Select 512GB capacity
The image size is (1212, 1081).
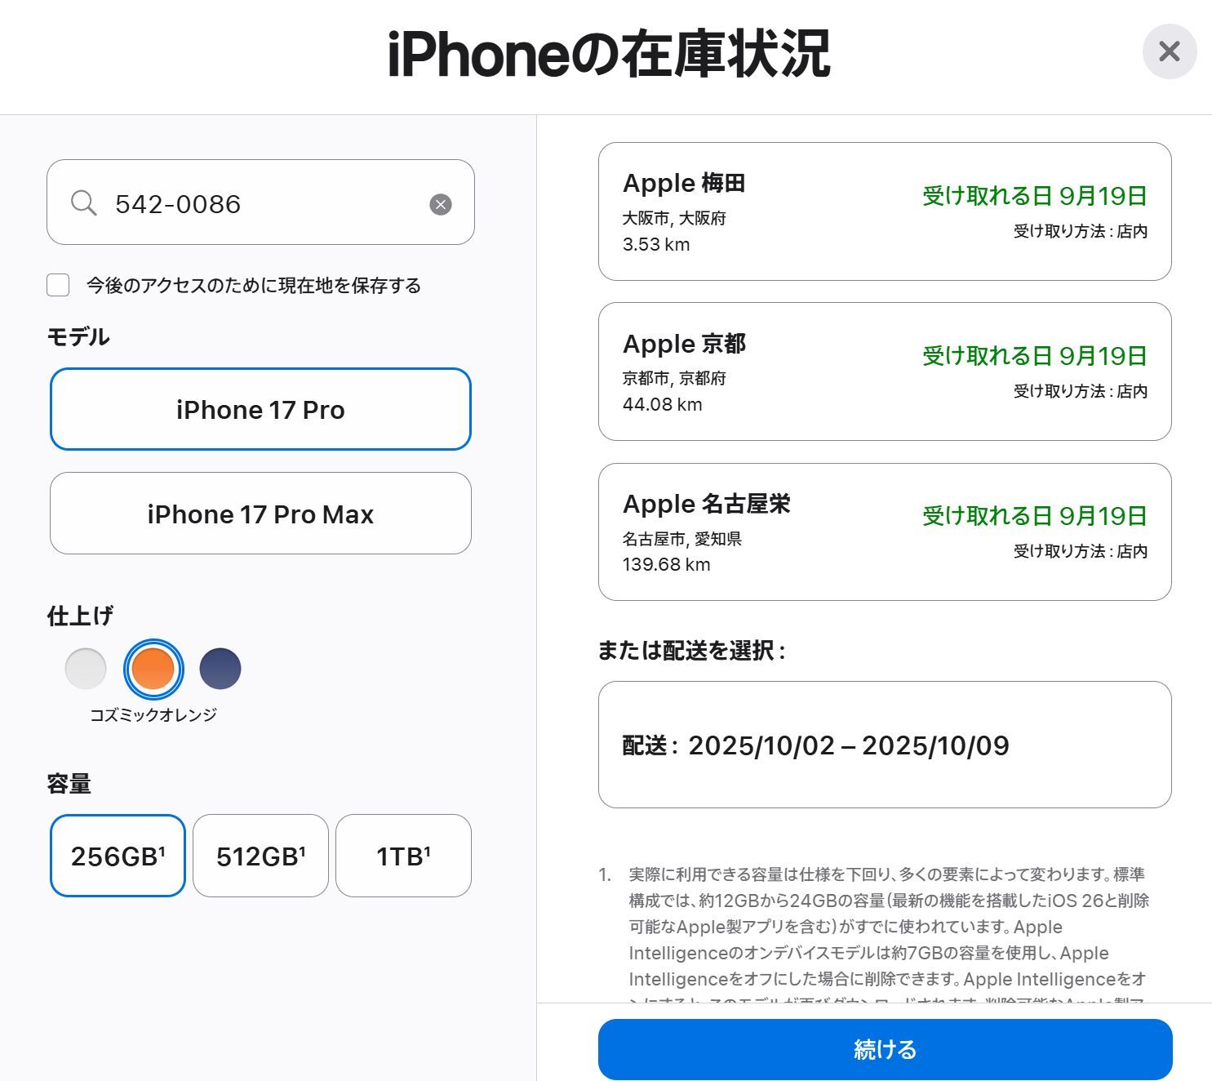260,856
